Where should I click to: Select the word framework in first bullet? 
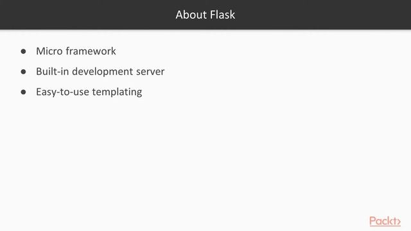[x=91, y=51]
